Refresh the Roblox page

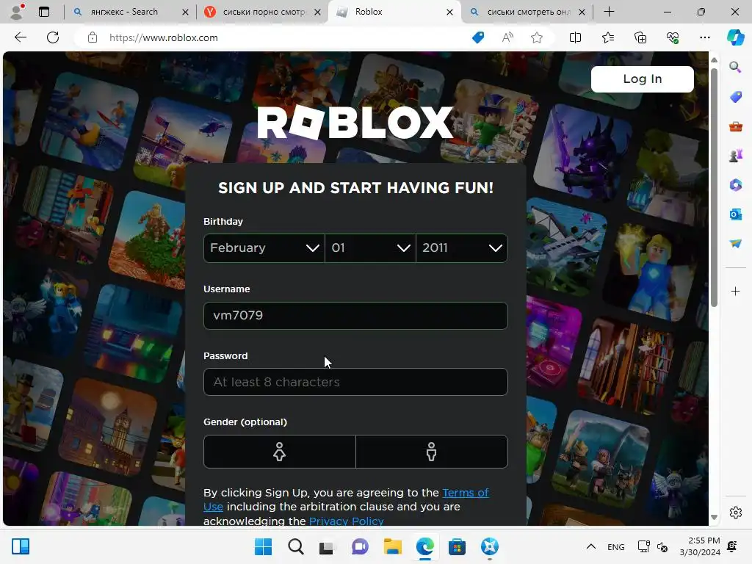click(53, 37)
